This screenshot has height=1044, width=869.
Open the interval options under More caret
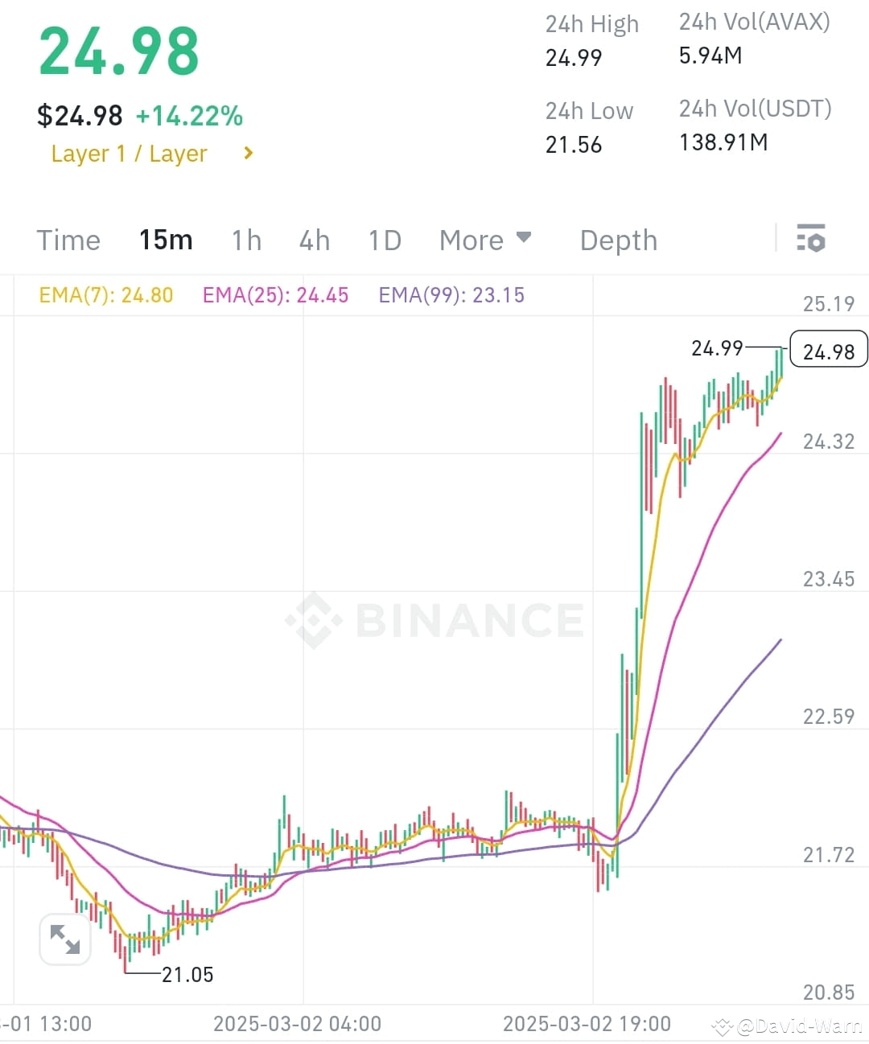[524, 237]
